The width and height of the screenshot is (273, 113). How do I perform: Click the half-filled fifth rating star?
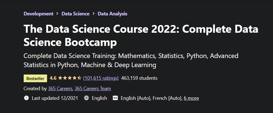[79, 78]
